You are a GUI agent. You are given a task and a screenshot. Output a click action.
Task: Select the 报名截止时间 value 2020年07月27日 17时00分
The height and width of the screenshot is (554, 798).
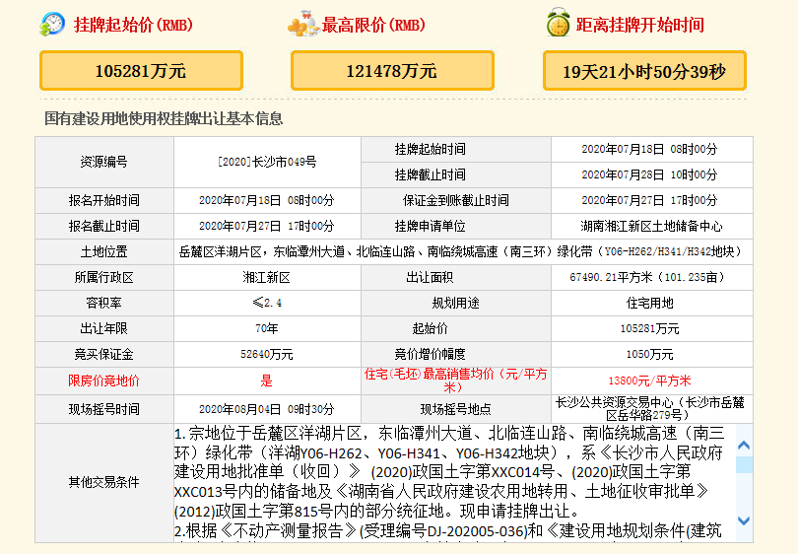point(267,226)
